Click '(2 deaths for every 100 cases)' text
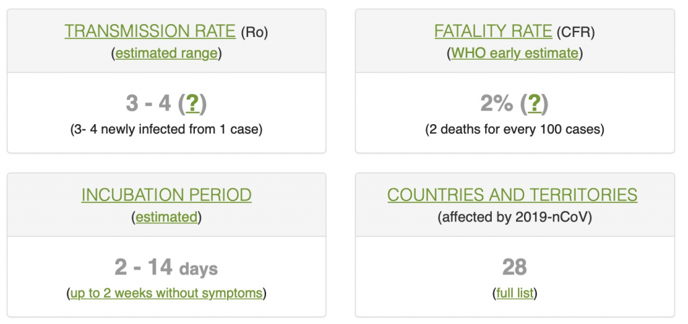This screenshot has width=688, height=324. tap(515, 129)
